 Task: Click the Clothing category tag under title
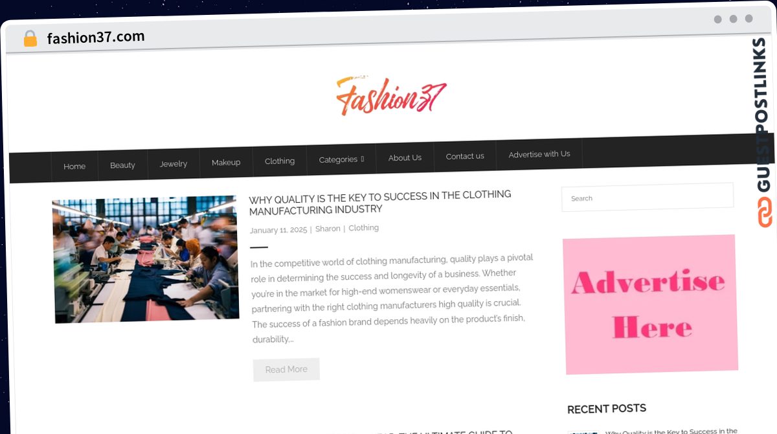click(364, 228)
